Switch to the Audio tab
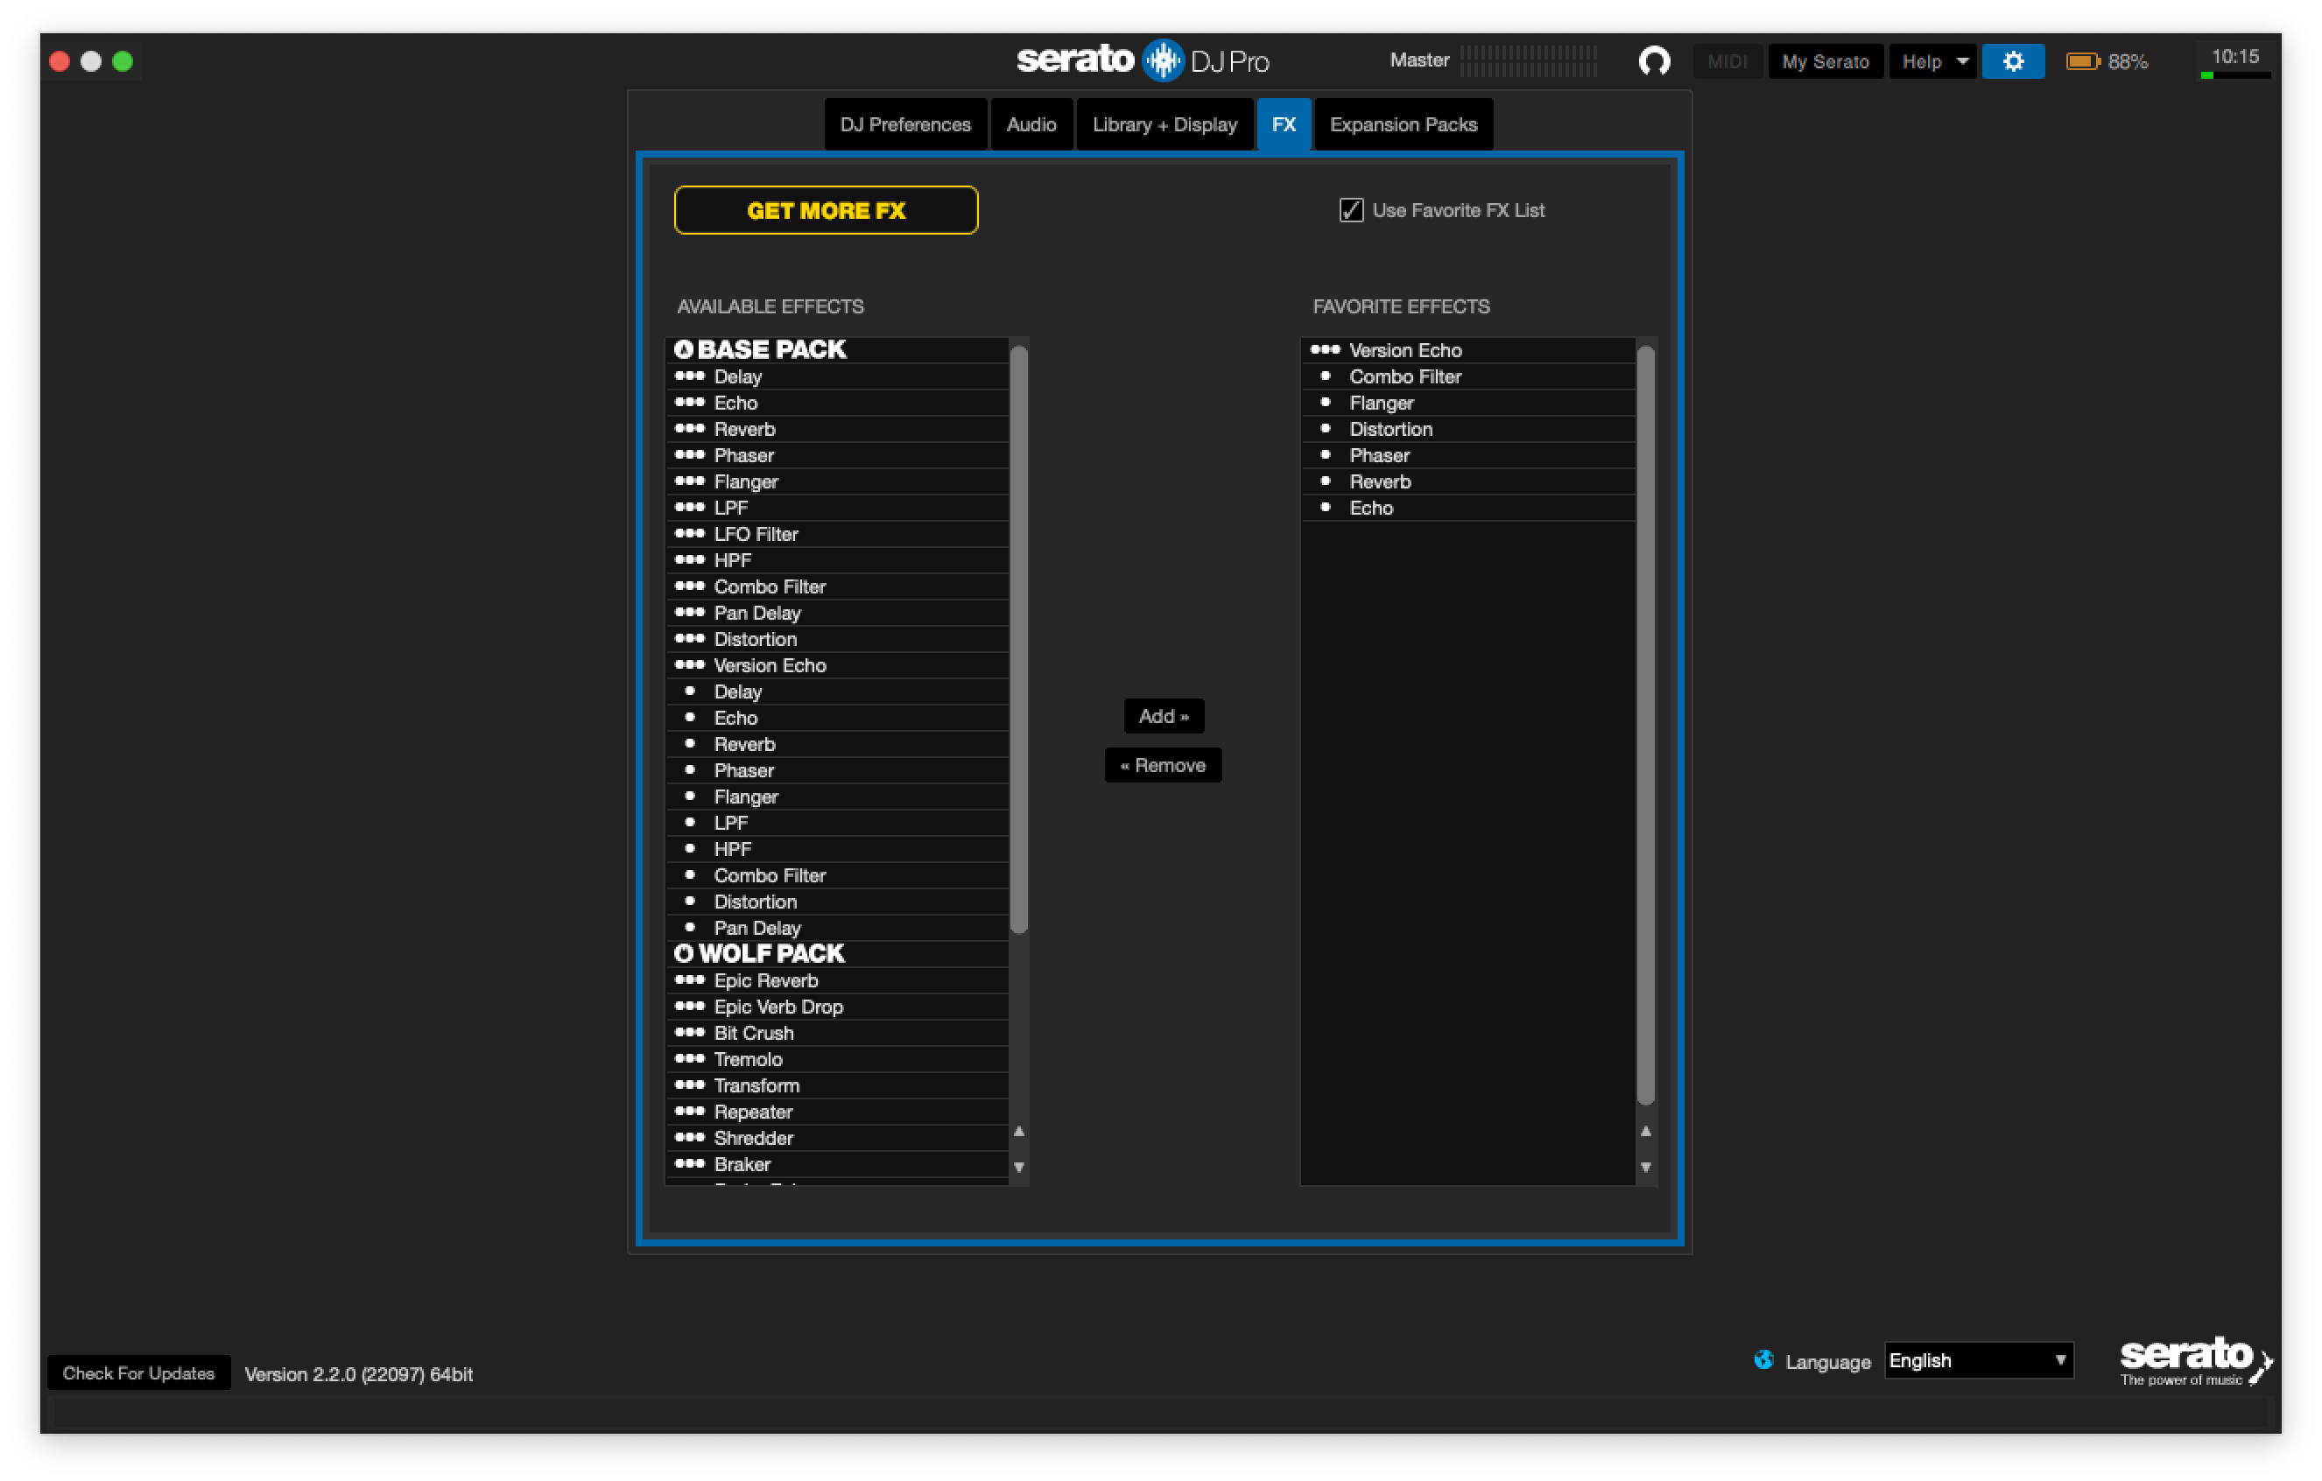Image resolution: width=2322 pixels, height=1481 pixels. point(1031,124)
